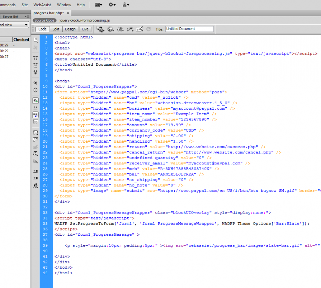Click the Balance Braces icon
321x288 pixels.
(35, 90)
